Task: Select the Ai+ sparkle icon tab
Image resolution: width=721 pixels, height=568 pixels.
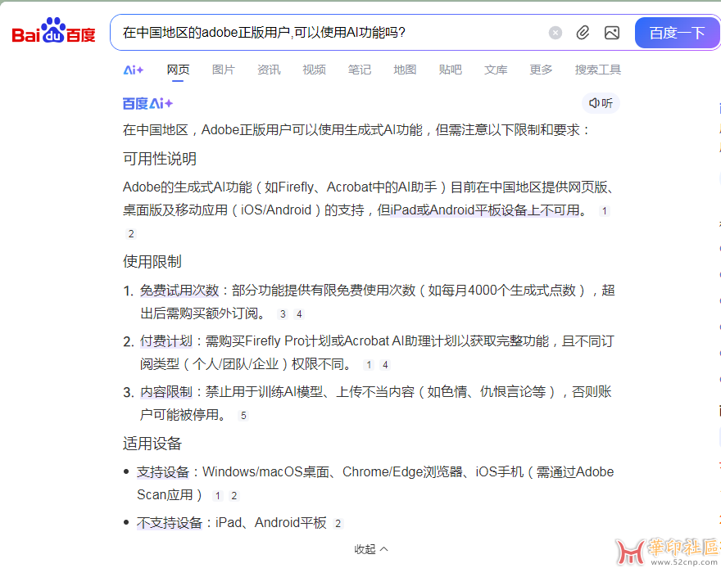Action: point(133,70)
